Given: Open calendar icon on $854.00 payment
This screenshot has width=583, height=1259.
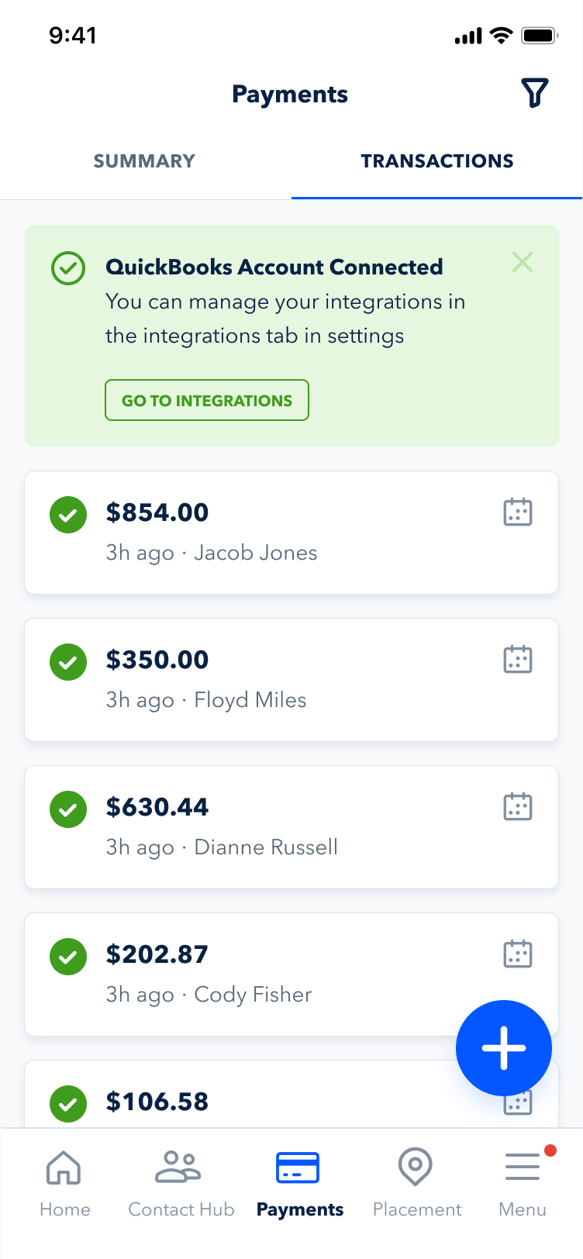Looking at the screenshot, I should (518, 512).
